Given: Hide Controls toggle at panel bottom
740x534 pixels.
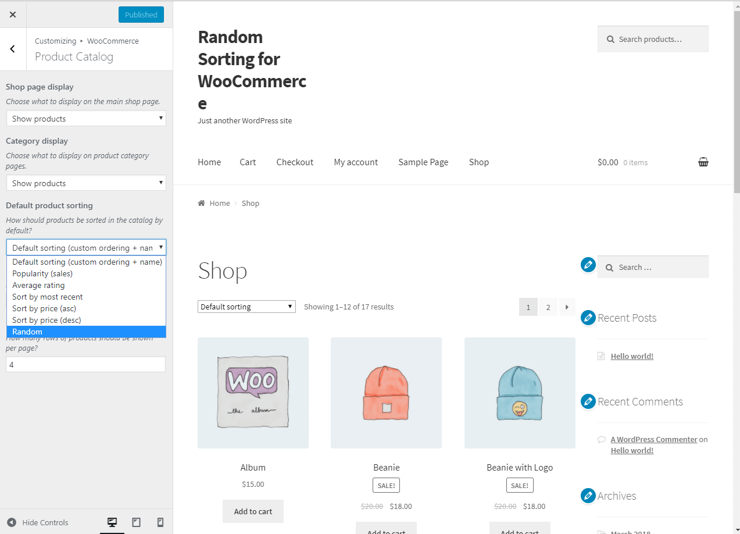Looking at the screenshot, I should click(38, 522).
